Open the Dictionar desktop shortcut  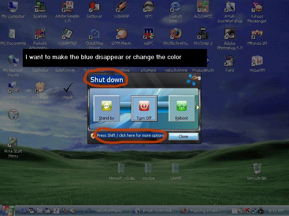click(94, 9)
